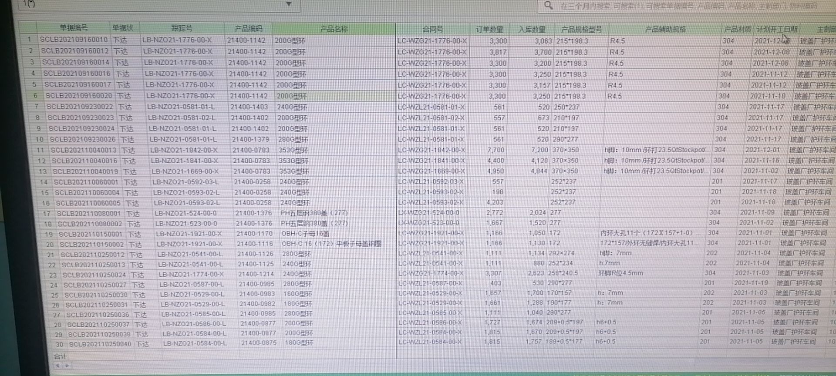Click the 订单数量 column header
The image size is (836, 376).
pos(489,29)
